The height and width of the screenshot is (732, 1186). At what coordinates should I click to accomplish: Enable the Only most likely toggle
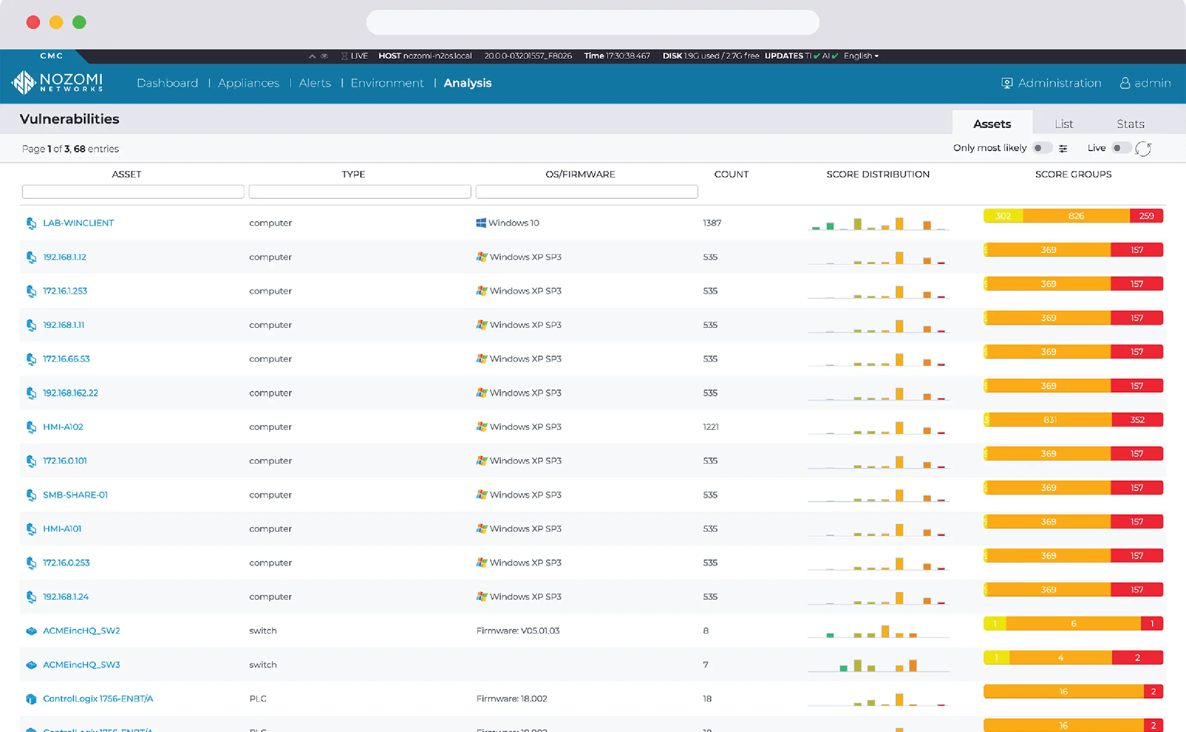1043,148
